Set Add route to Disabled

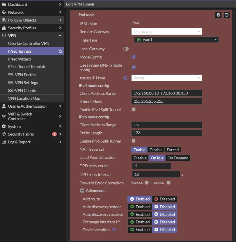tap(164, 199)
